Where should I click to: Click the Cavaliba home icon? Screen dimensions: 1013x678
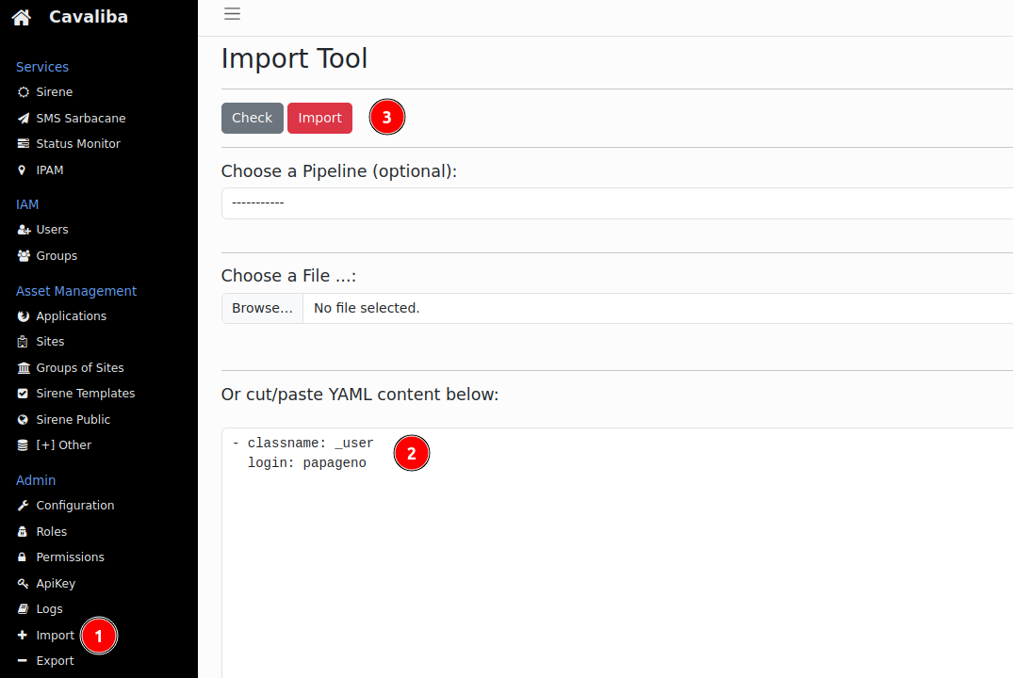click(x=20, y=16)
